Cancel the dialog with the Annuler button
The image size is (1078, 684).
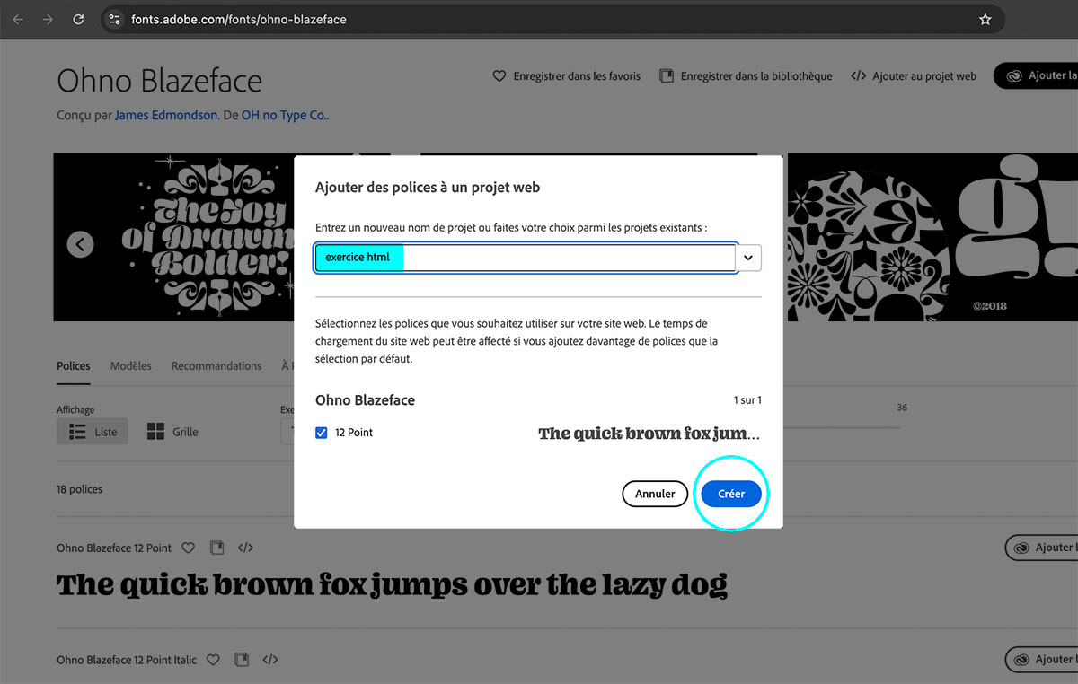click(x=655, y=494)
